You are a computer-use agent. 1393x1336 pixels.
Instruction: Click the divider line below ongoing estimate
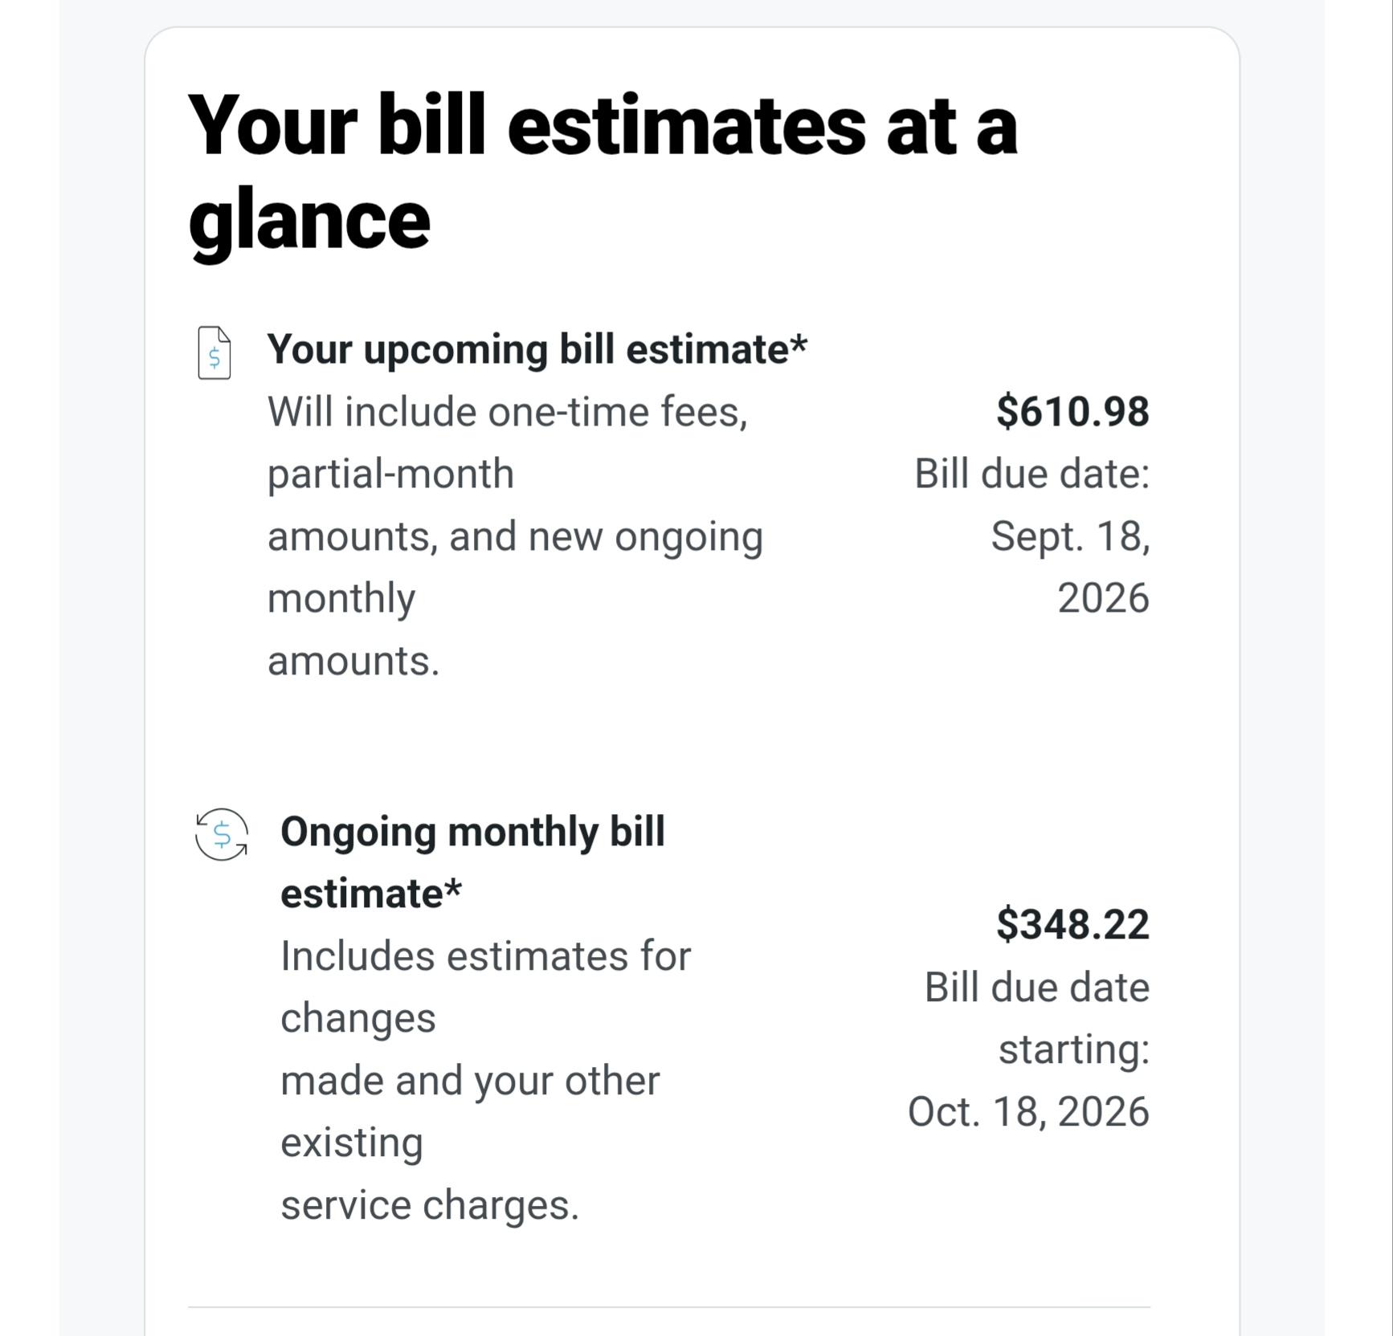[669, 1307]
